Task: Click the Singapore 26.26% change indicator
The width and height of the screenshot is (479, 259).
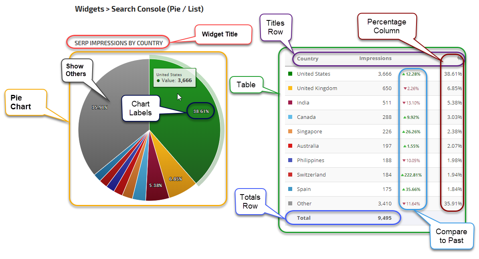Action: [411, 132]
